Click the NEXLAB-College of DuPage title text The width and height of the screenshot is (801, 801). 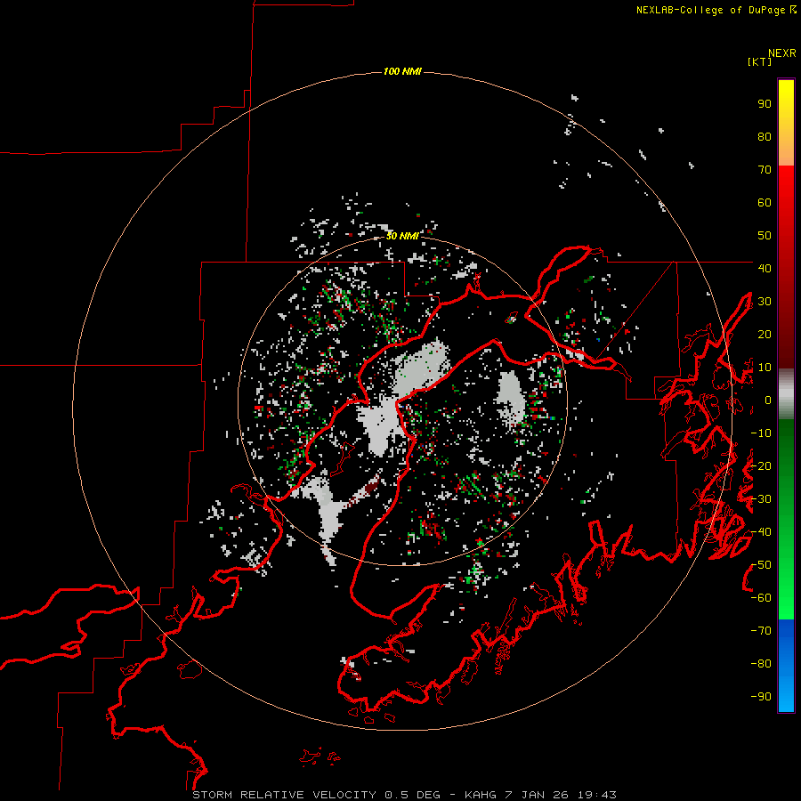coord(716,10)
